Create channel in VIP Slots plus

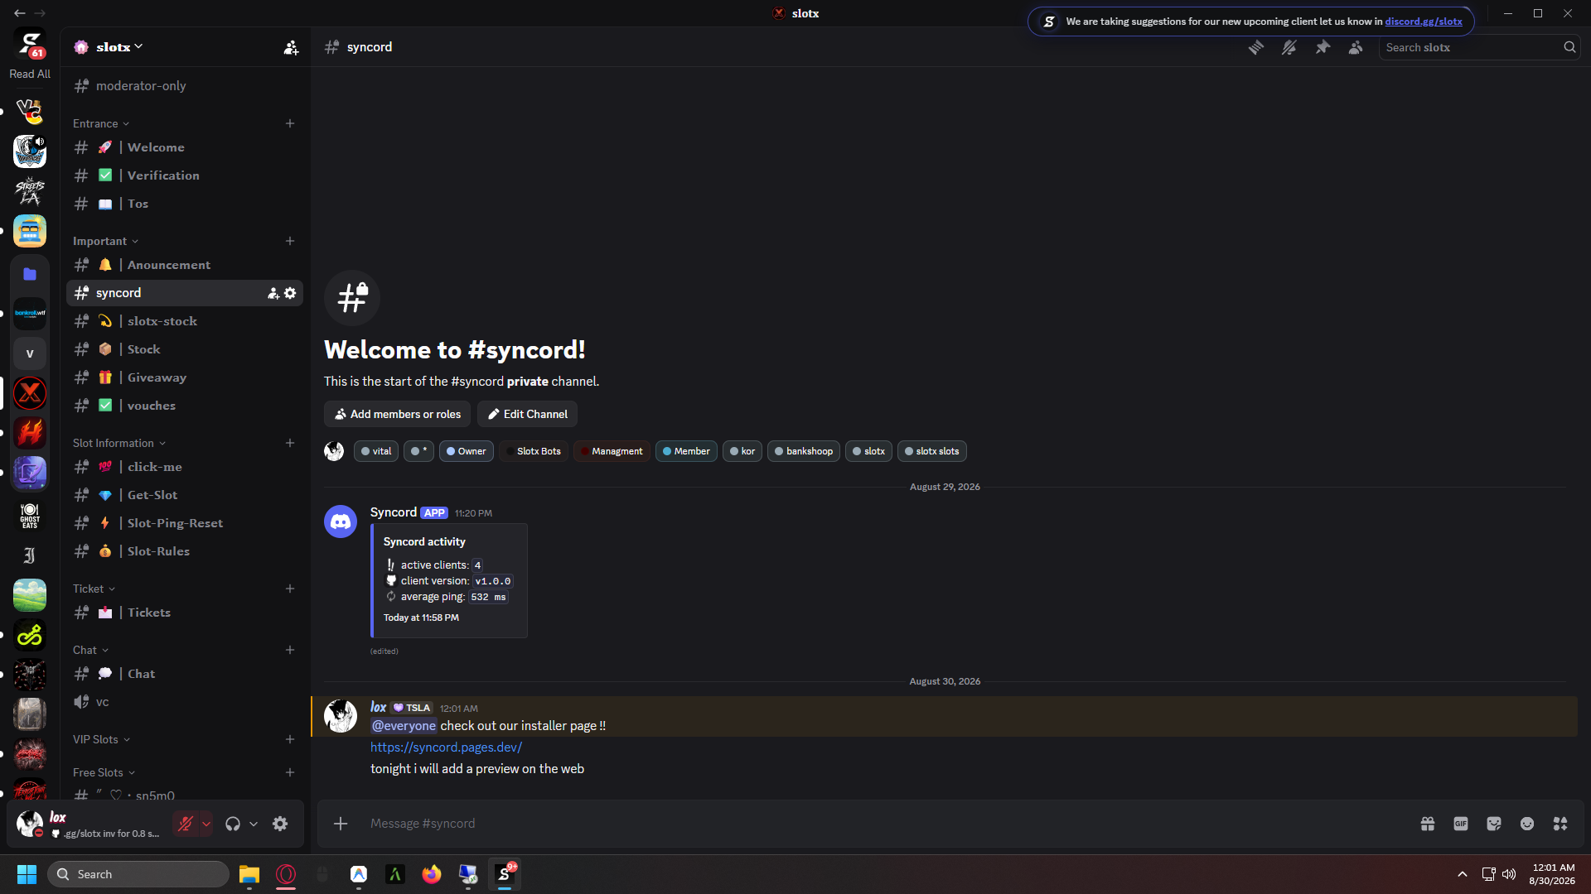(x=290, y=739)
